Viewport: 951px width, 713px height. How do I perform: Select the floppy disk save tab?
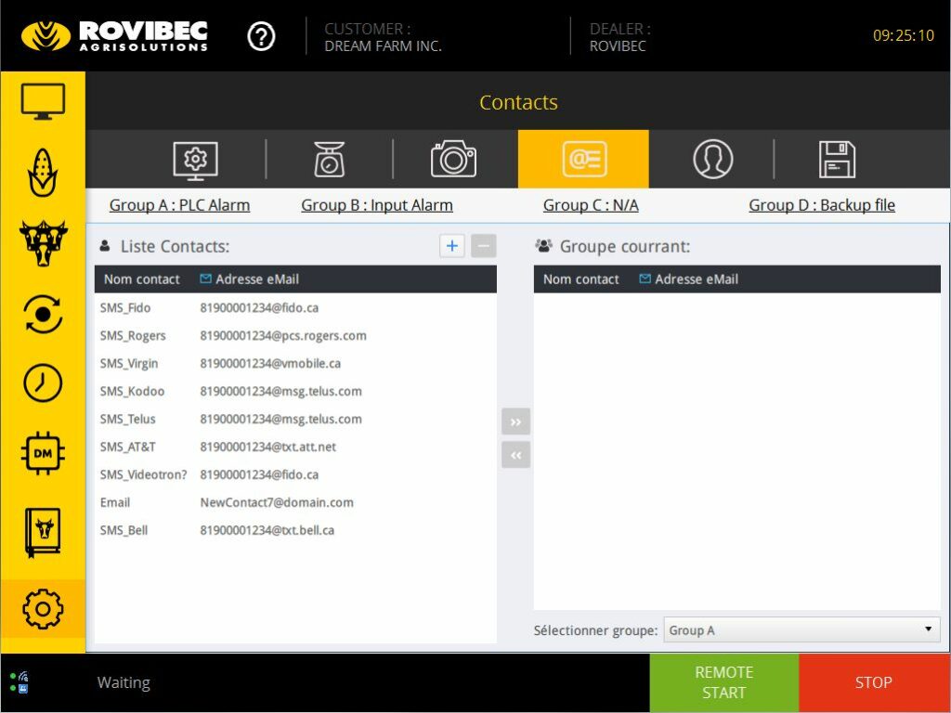click(837, 160)
